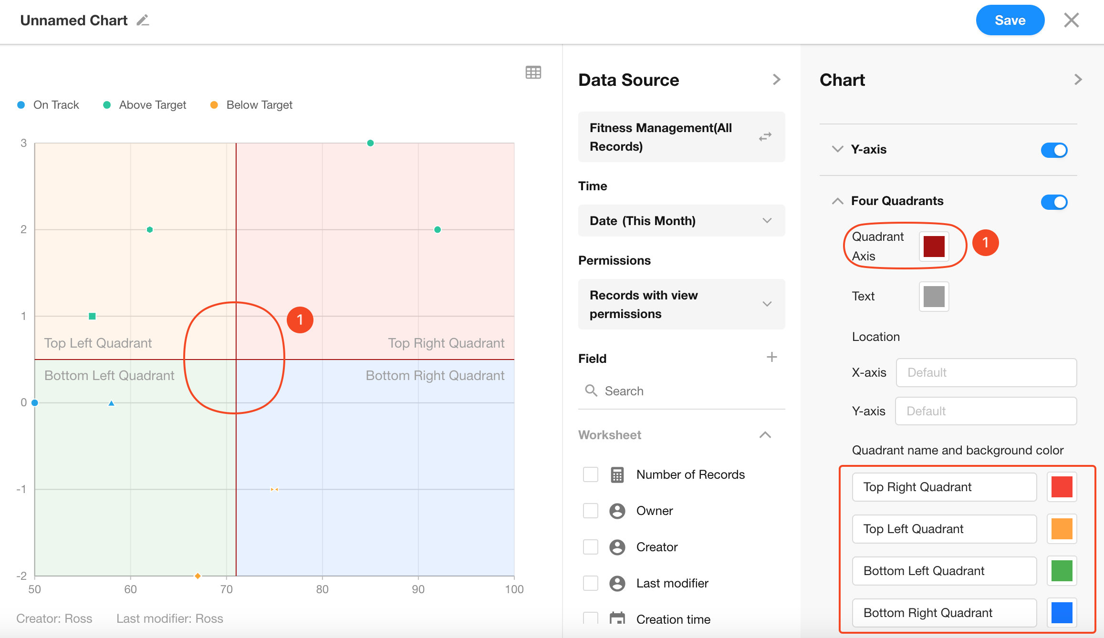Screen dimensions: 1104x638
Task: Click the X-axis location input field
Action: click(986, 372)
